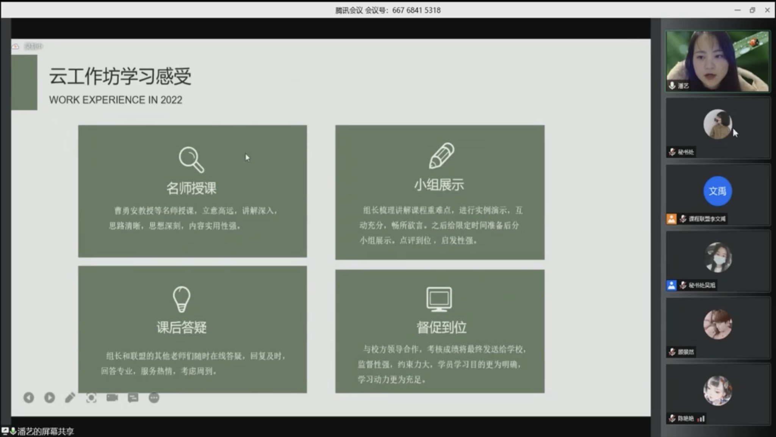Select the pen annotation tool
Viewport: 776px width, 437px height.
pos(70,398)
